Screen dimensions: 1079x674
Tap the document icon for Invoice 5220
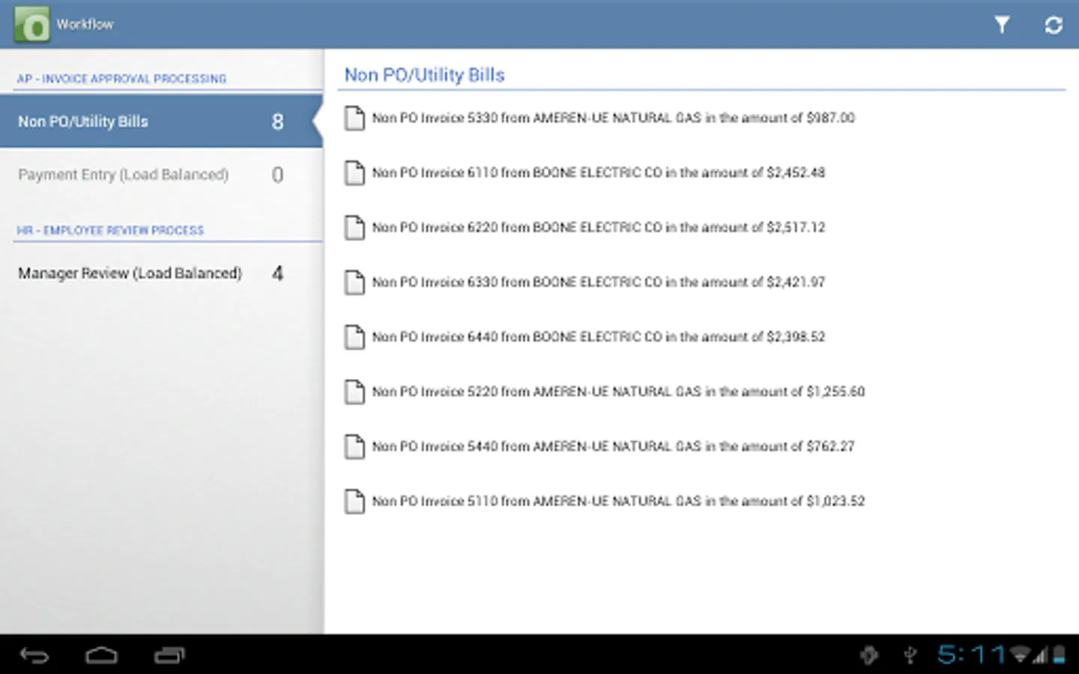354,392
